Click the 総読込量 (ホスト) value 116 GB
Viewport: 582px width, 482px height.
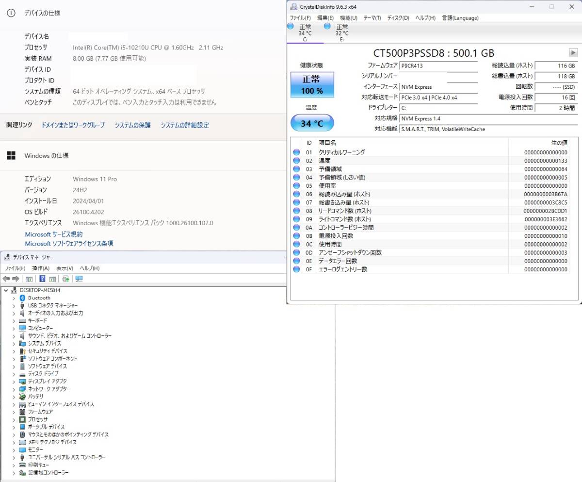[556, 66]
